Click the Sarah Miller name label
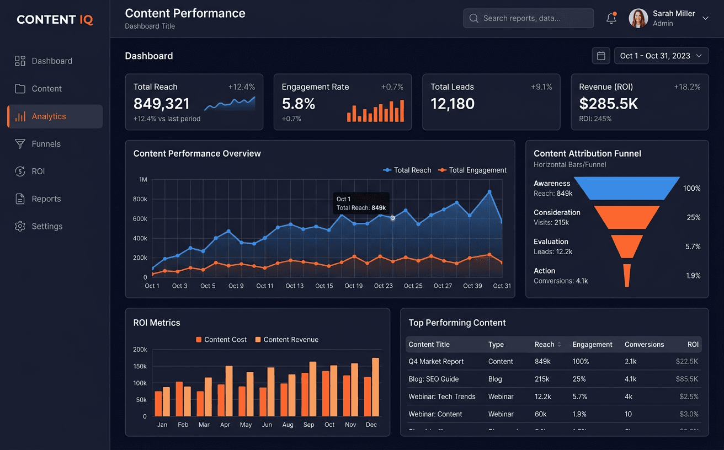The width and height of the screenshot is (724, 450). pyautogui.click(x=674, y=14)
